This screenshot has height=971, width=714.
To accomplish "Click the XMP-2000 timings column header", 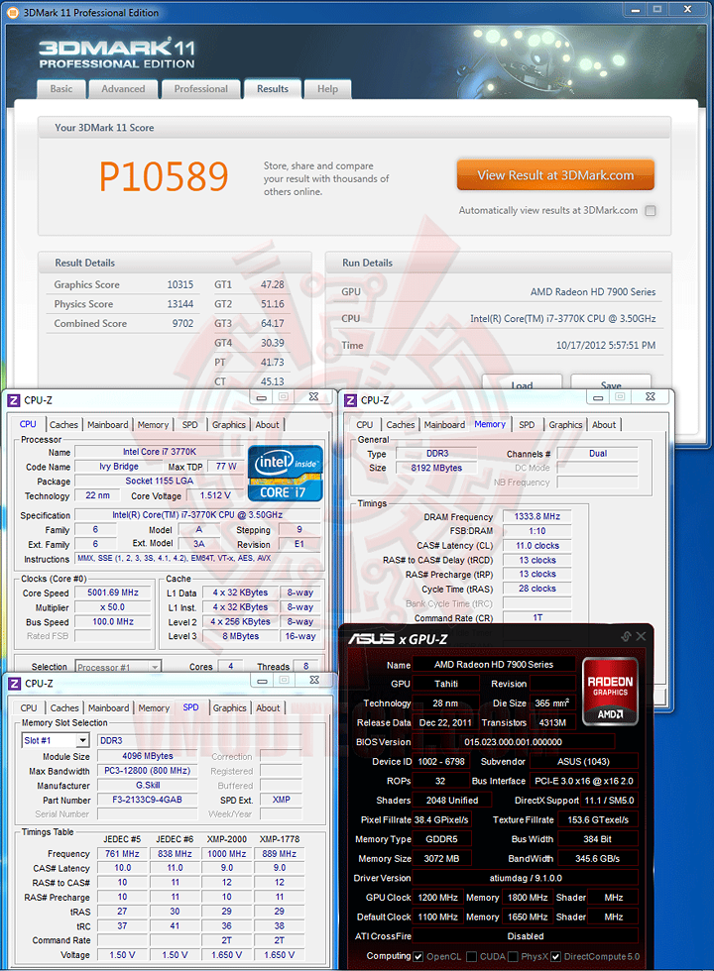I will [x=227, y=839].
